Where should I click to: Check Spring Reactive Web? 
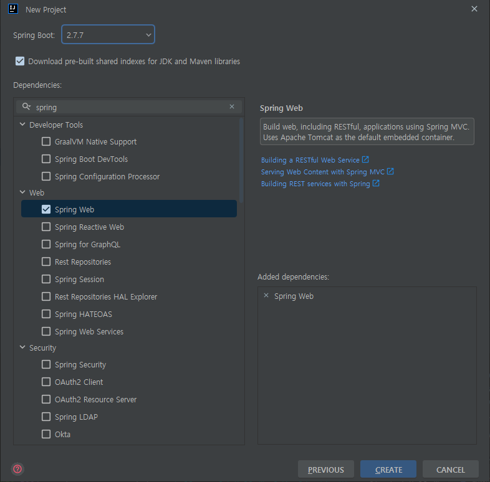coord(46,227)
